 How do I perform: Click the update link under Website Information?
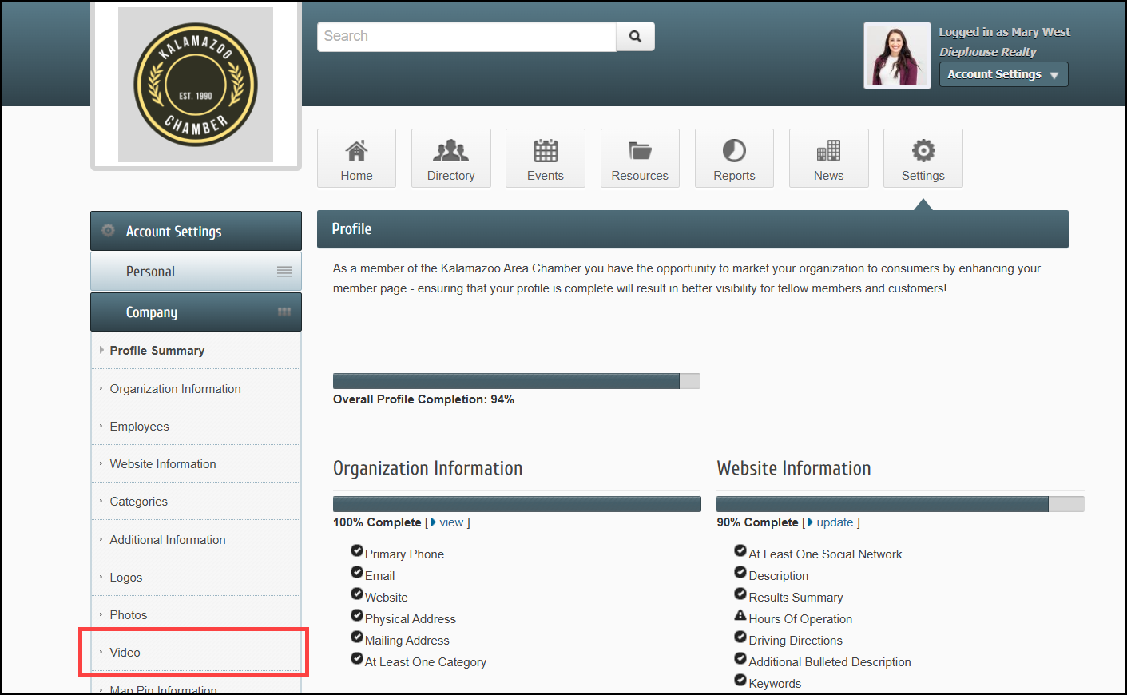click(835, 522)
